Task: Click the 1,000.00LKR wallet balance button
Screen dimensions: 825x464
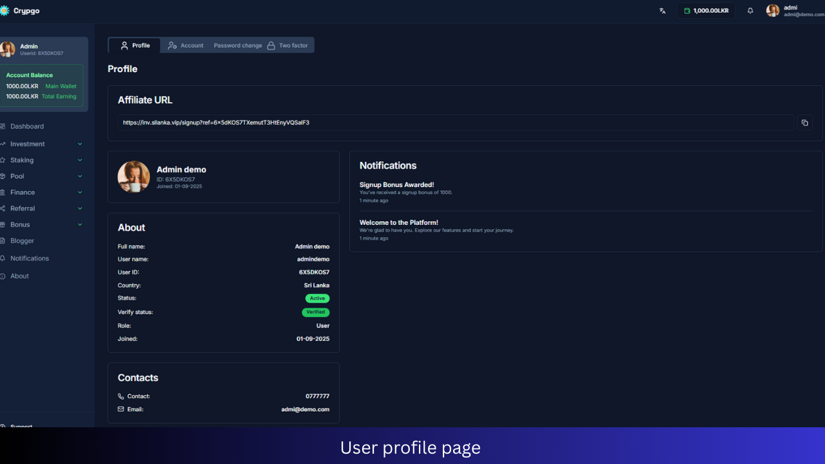Action: pyautogui.click(x=705, y=10)
